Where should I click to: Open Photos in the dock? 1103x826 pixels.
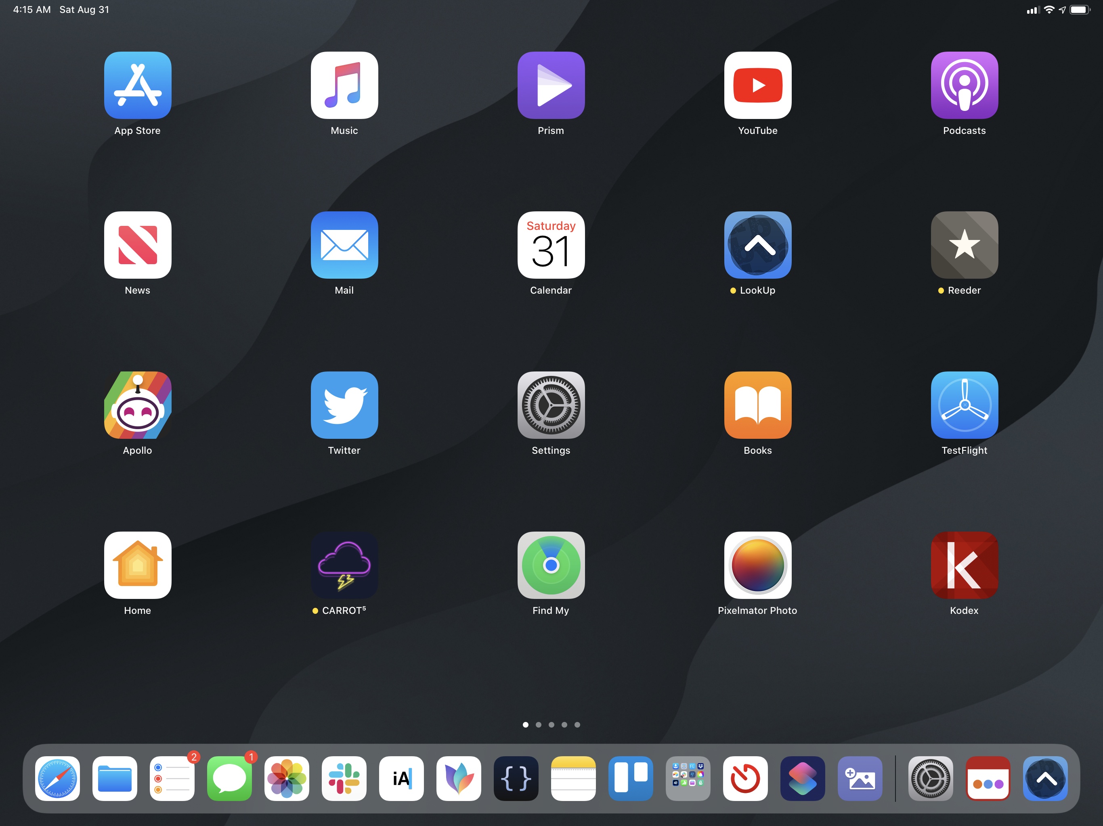click(287, 779)
